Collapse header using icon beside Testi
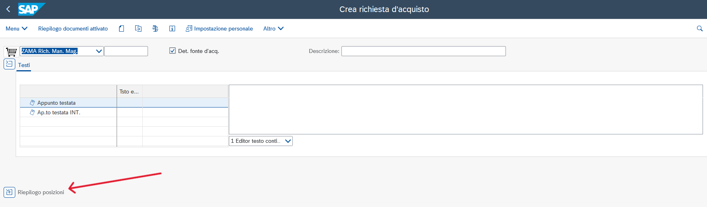 [x=9, y=64]
